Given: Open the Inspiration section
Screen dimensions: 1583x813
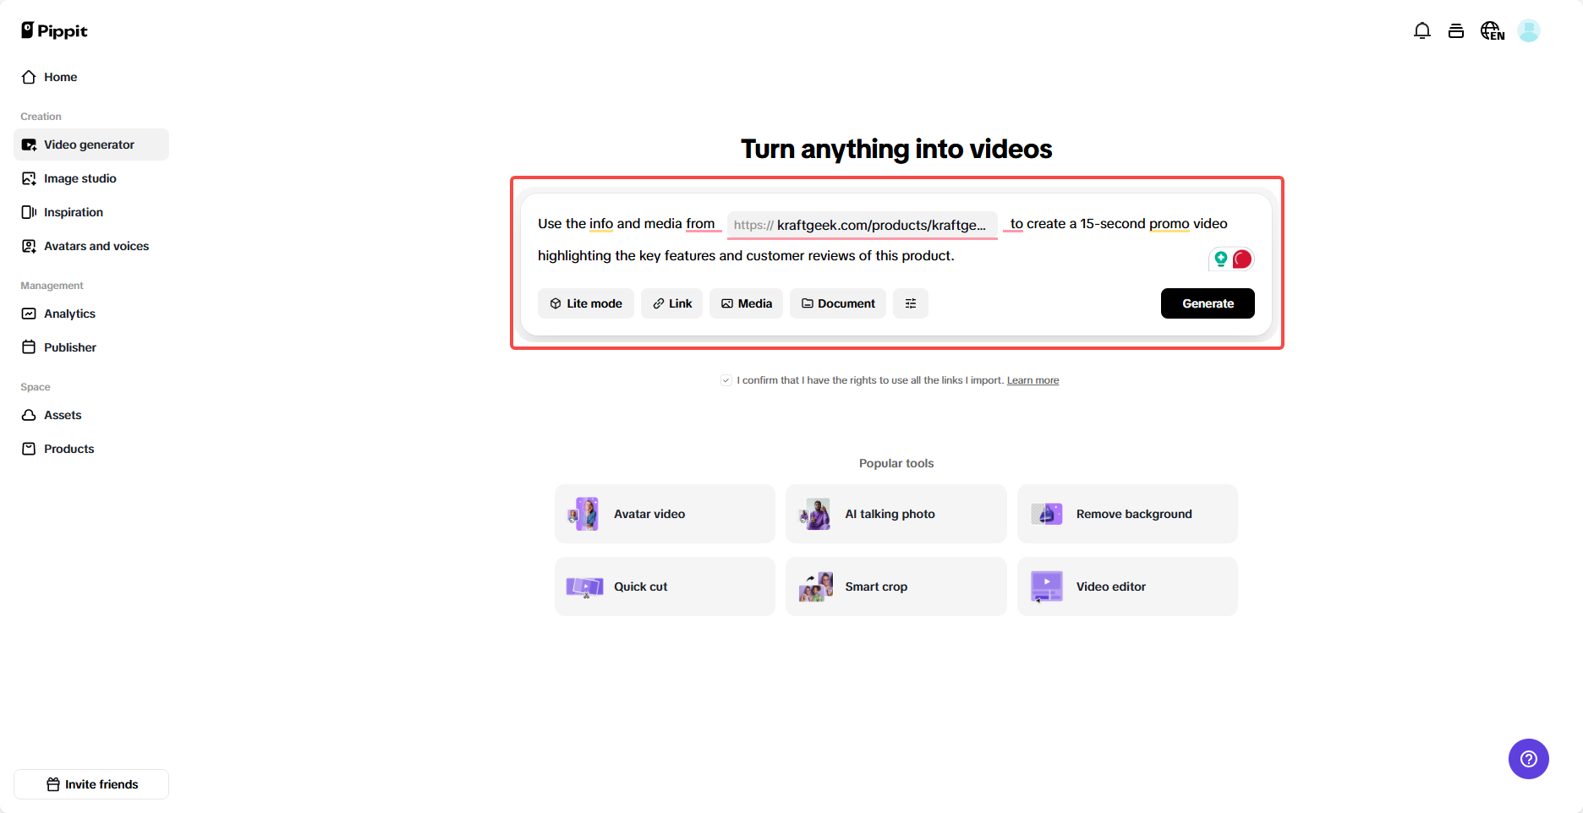Looking at the screenshot, I should pos(74,212).
